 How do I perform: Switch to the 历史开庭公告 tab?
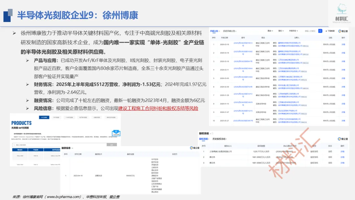pyautogui.click(x=229, y=31)
